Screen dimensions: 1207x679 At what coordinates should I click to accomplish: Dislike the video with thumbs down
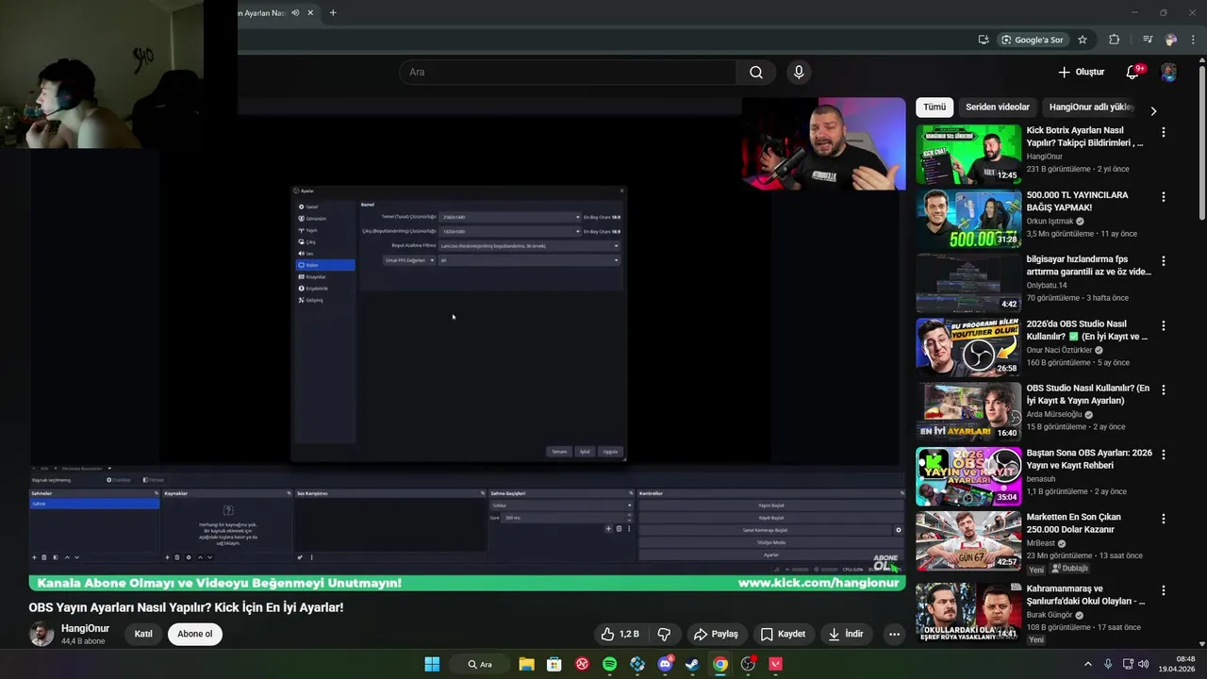(x=664, y=634)
